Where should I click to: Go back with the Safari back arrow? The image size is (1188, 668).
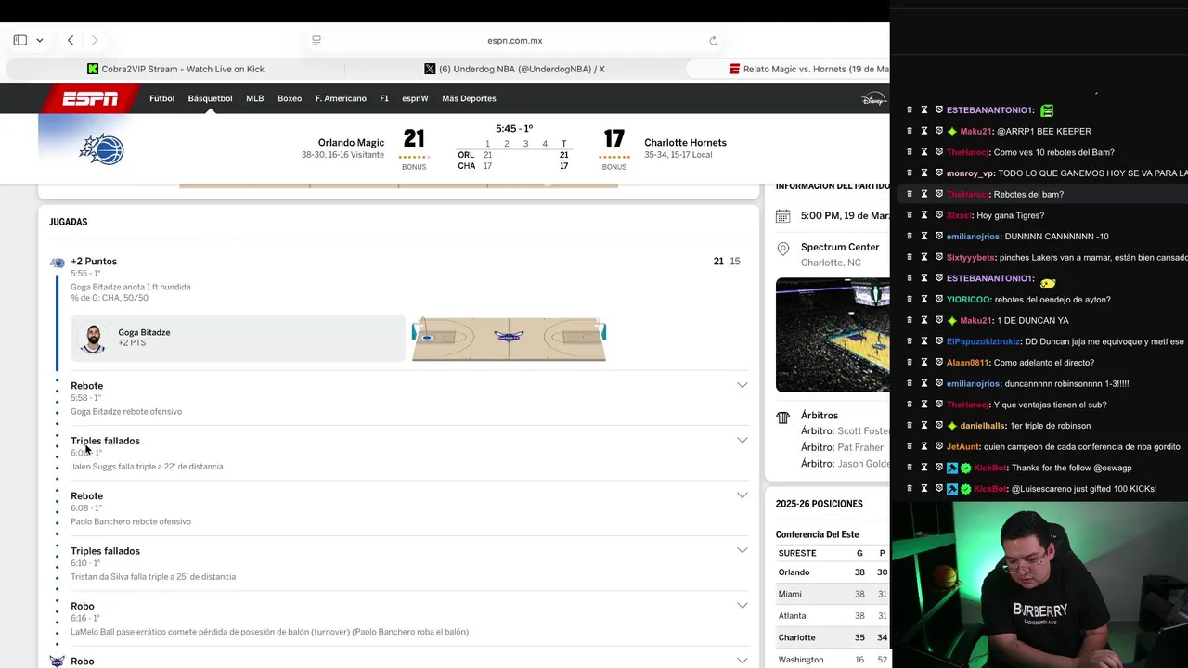[71, 40]
